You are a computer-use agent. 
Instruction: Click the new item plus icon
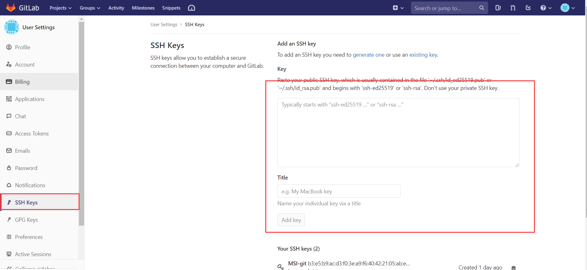pos(395,8)
